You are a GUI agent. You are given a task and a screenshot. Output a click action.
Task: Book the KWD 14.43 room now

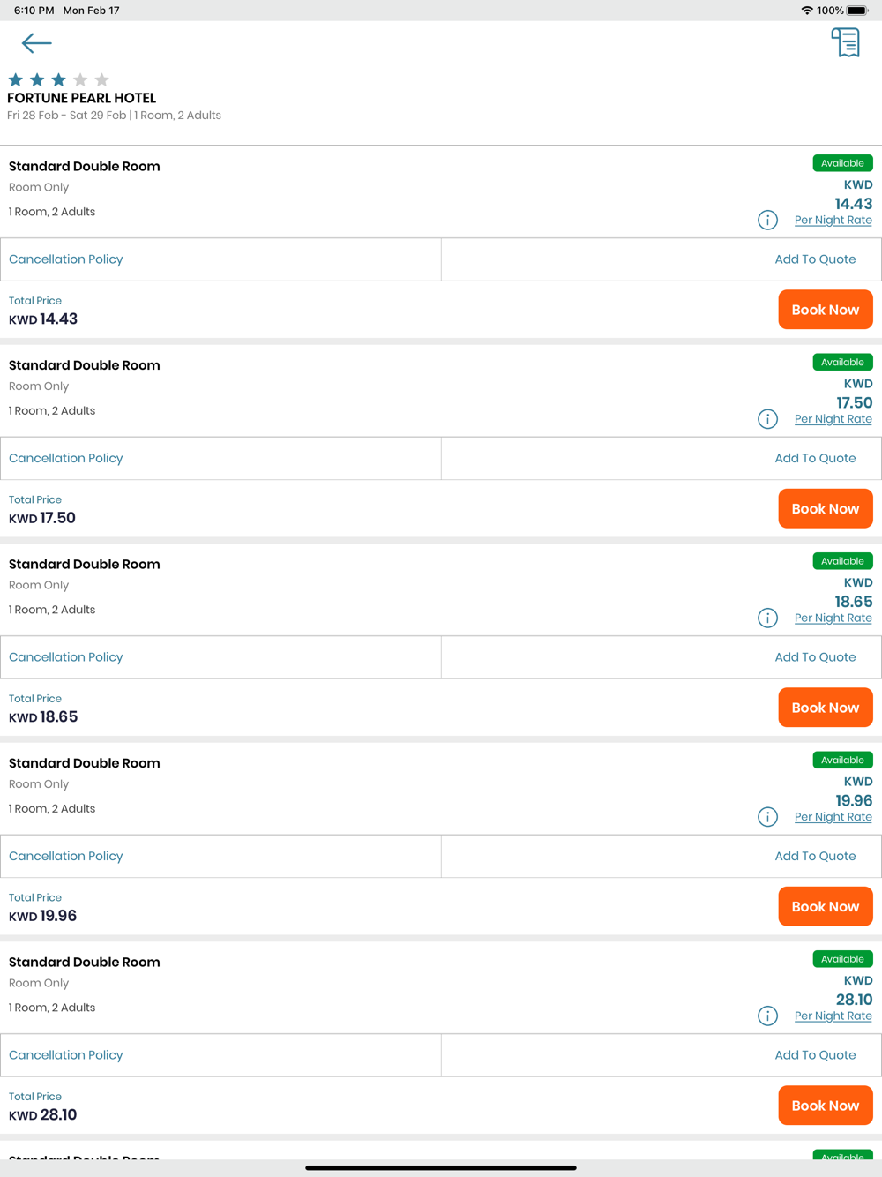[825, 310]
